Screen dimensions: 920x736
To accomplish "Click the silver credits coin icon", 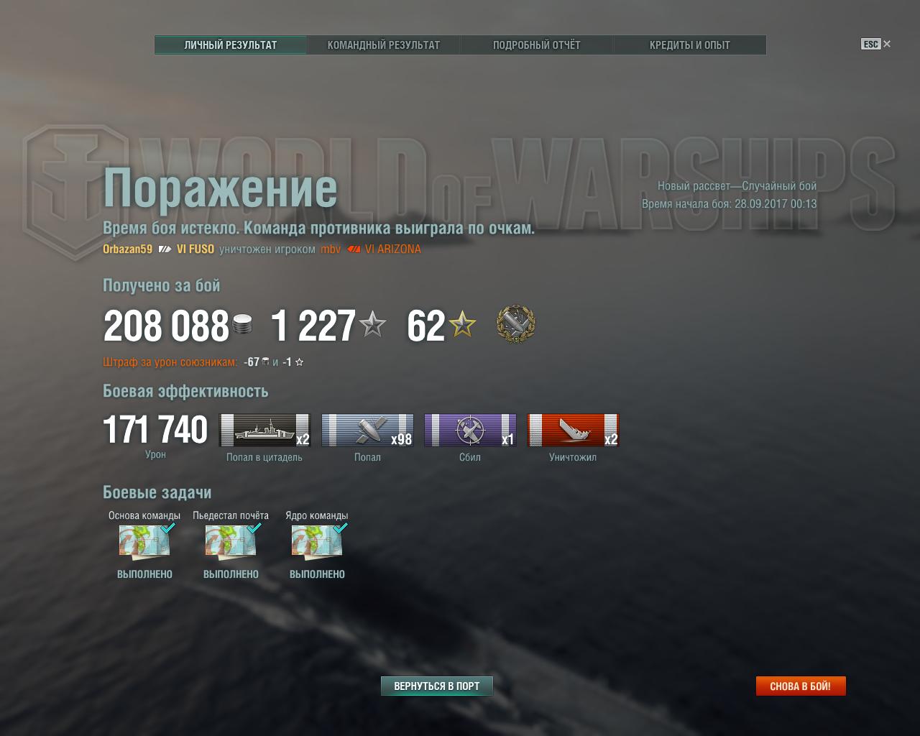I will point(243,326).
